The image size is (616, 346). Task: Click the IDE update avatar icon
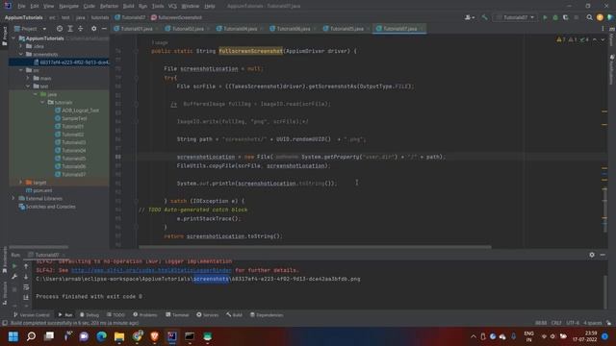pyautogui.click(x=600, y=17)
